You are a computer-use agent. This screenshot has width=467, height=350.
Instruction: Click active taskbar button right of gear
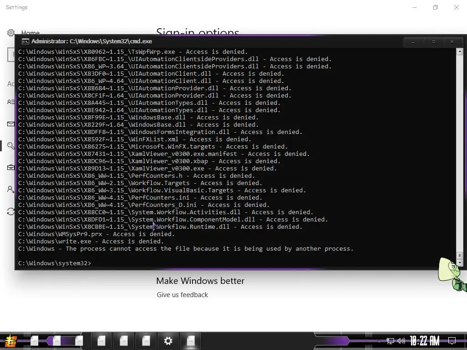(191, 341)
